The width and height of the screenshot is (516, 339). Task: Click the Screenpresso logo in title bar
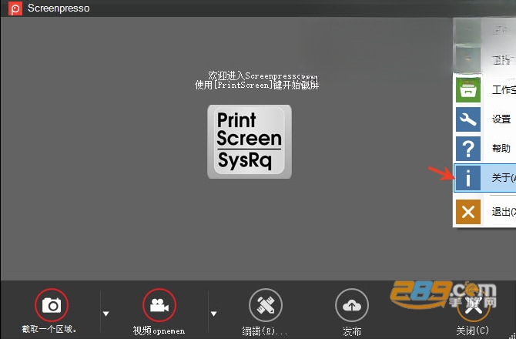click(15, 8)
